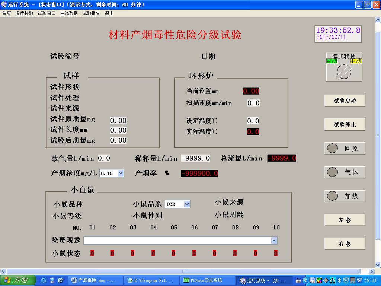This screenshot has height=286, width=381.
Task: Open the 产烟毒性.doc taskbar item
Action: (96, 280)
